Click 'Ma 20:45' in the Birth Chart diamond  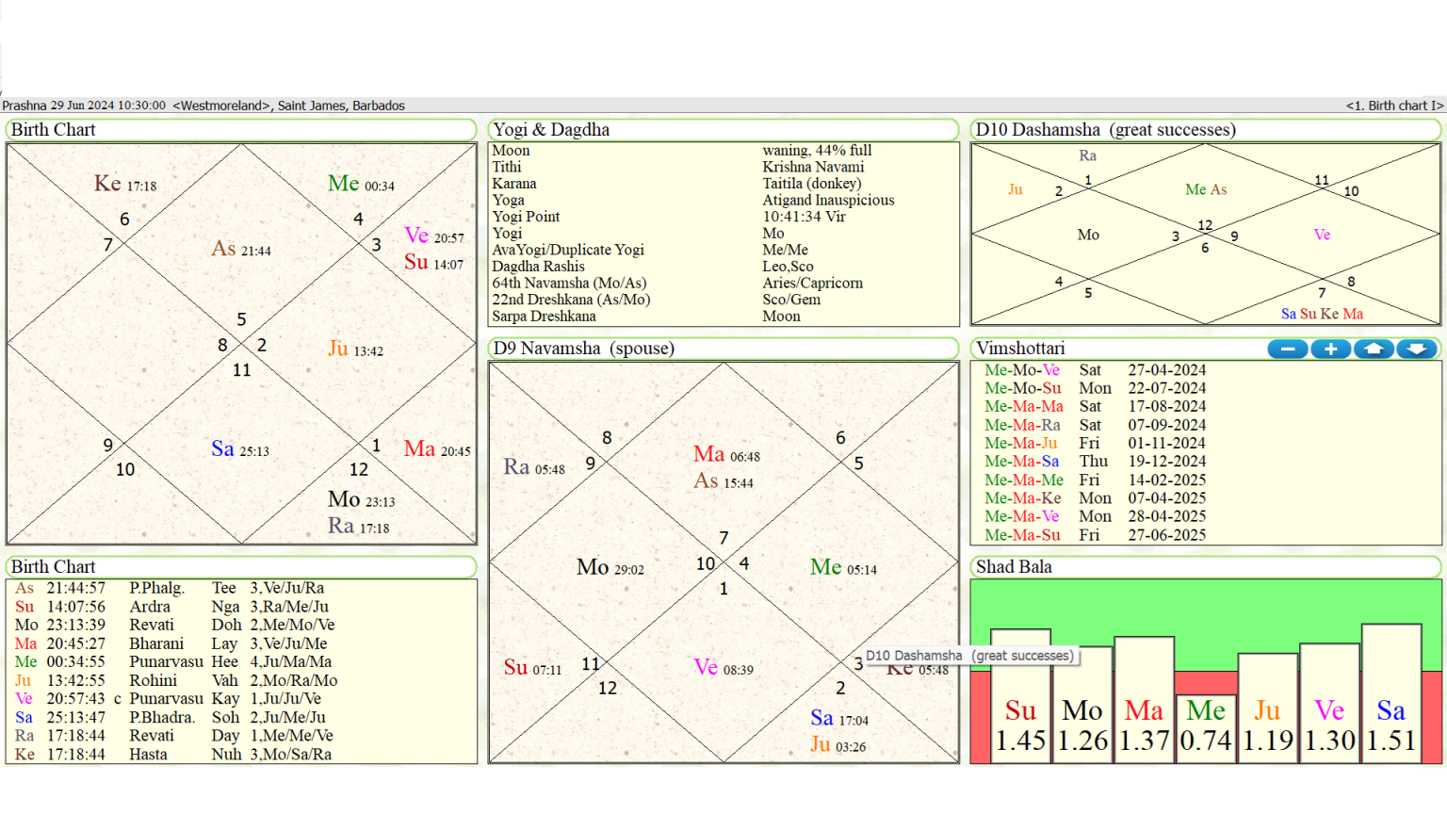coord(437,449)
